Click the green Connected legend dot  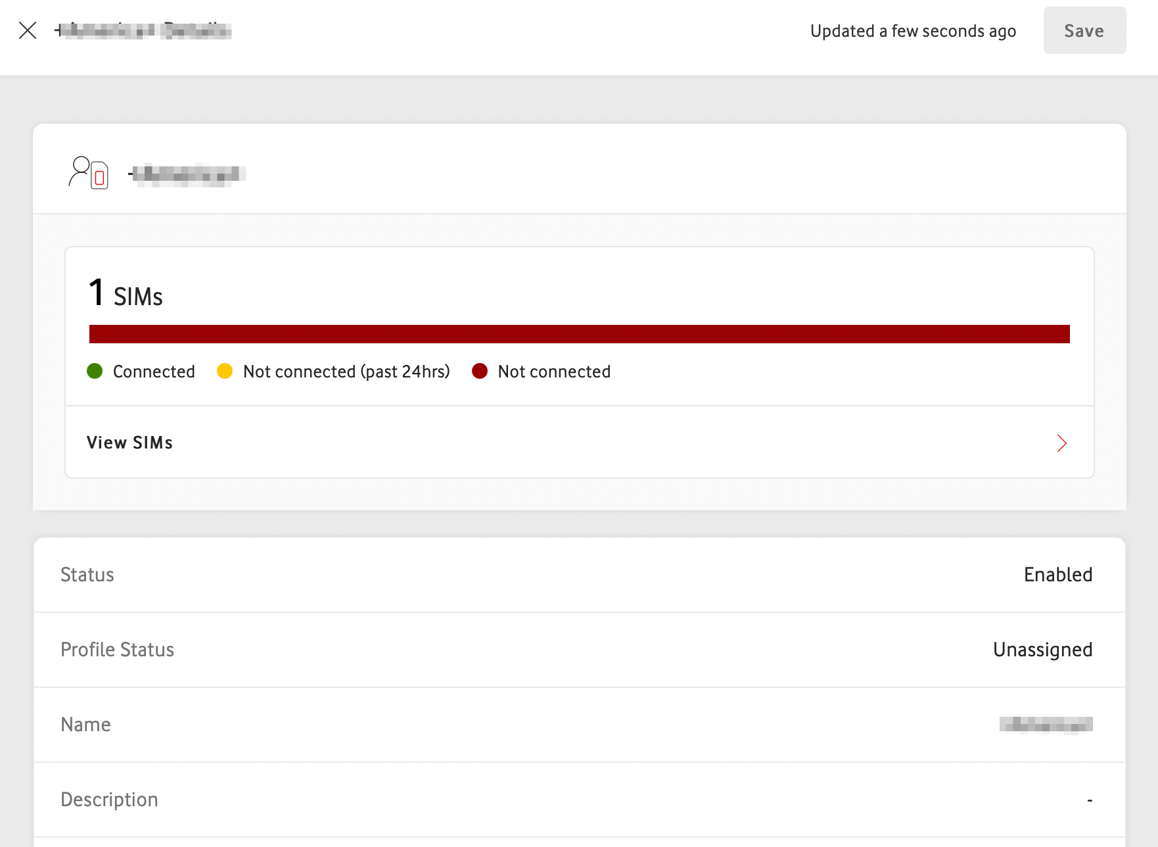[95, 371]
